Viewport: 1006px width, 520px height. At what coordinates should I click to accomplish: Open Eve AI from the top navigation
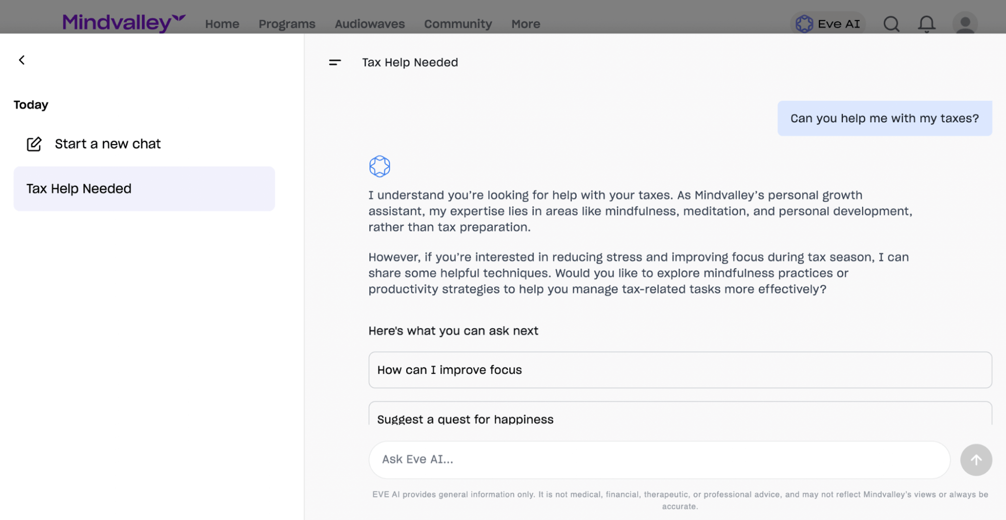point(827,23)
